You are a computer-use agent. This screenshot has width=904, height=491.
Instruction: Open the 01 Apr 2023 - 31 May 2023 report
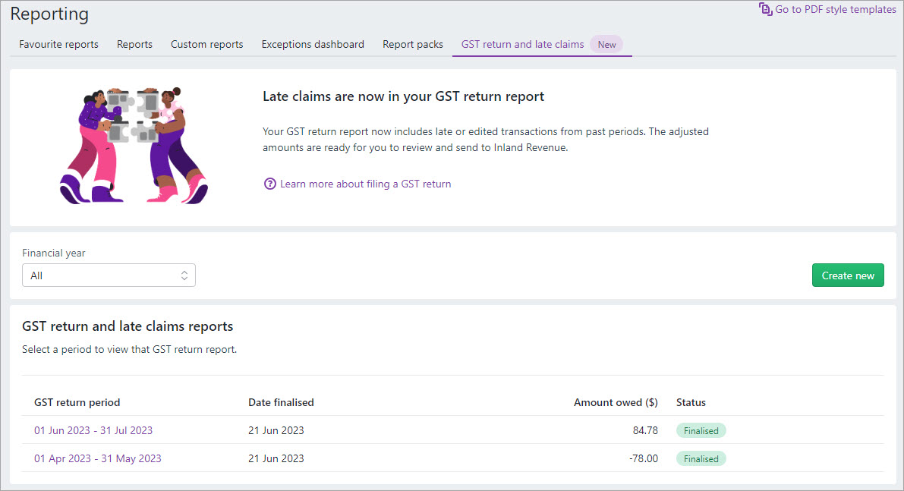coord(97,458)
